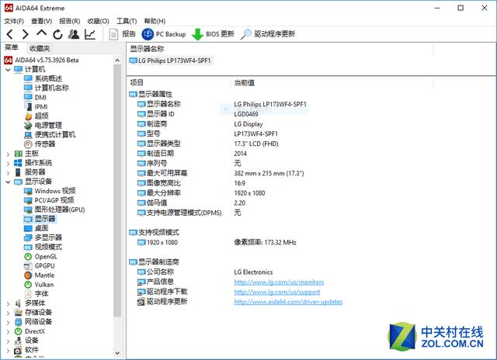Viewport: 497px width, 360px height.
Task: Launch PC Backup from the toolbar
Action: [x=164, y=34]
